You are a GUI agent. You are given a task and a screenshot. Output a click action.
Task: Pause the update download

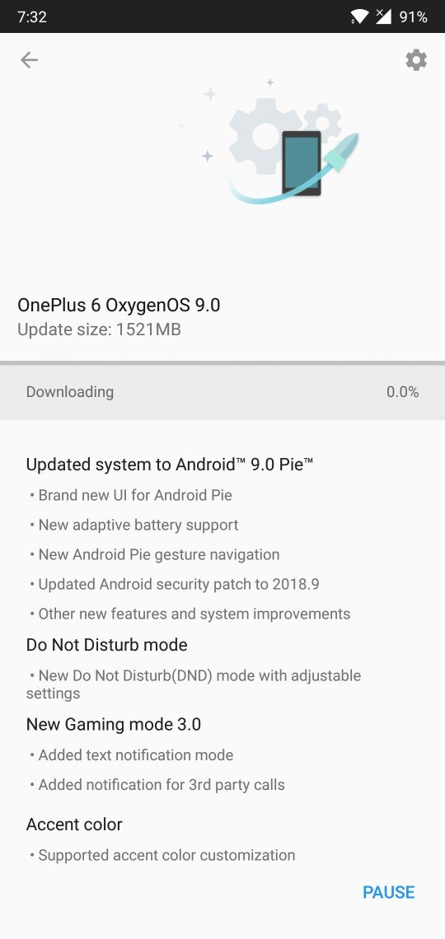click(389, 892)
